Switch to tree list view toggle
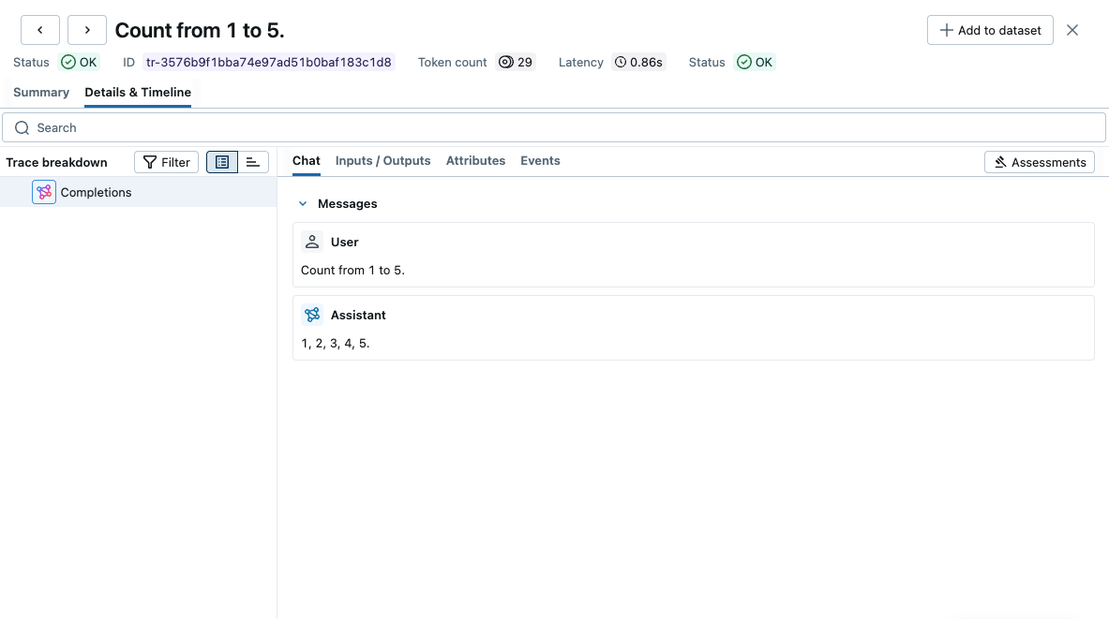The height and width of the screenshot is (619, 1109). pos(222,162)
